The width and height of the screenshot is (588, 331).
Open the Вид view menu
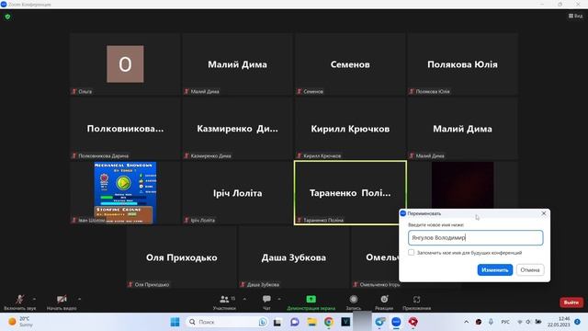pyautogui.click(x=576, y=16)
